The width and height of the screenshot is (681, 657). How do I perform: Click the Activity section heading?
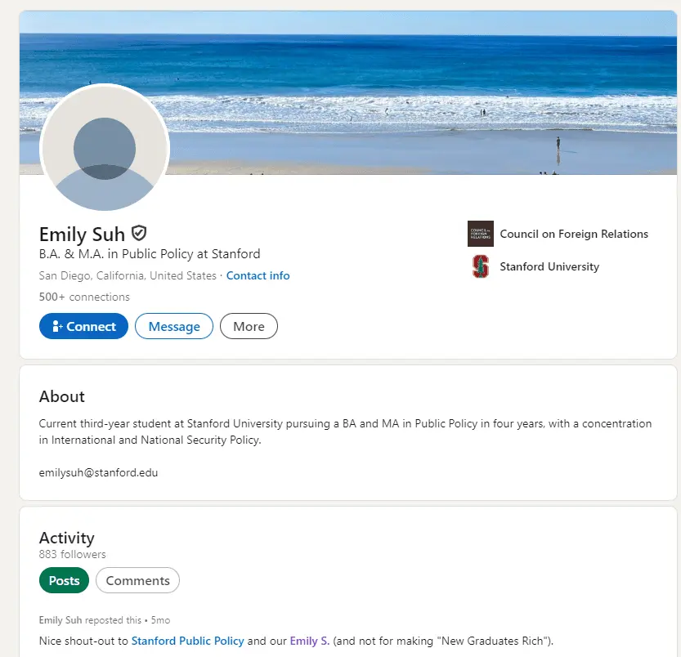click(x=66, y=538)
